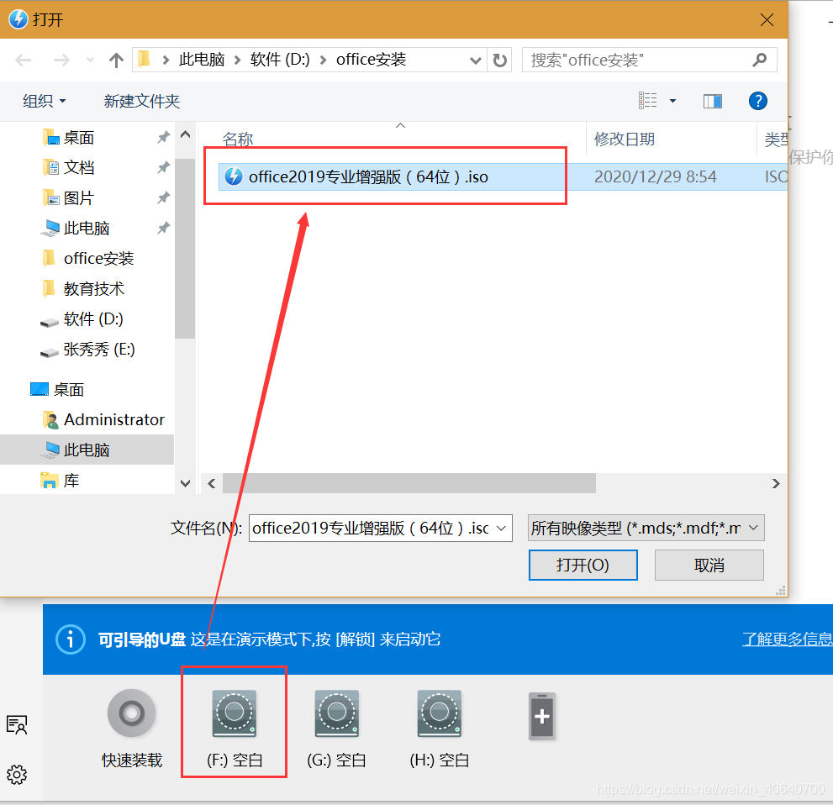Open the 了解更多信息 link

(787, 639)
